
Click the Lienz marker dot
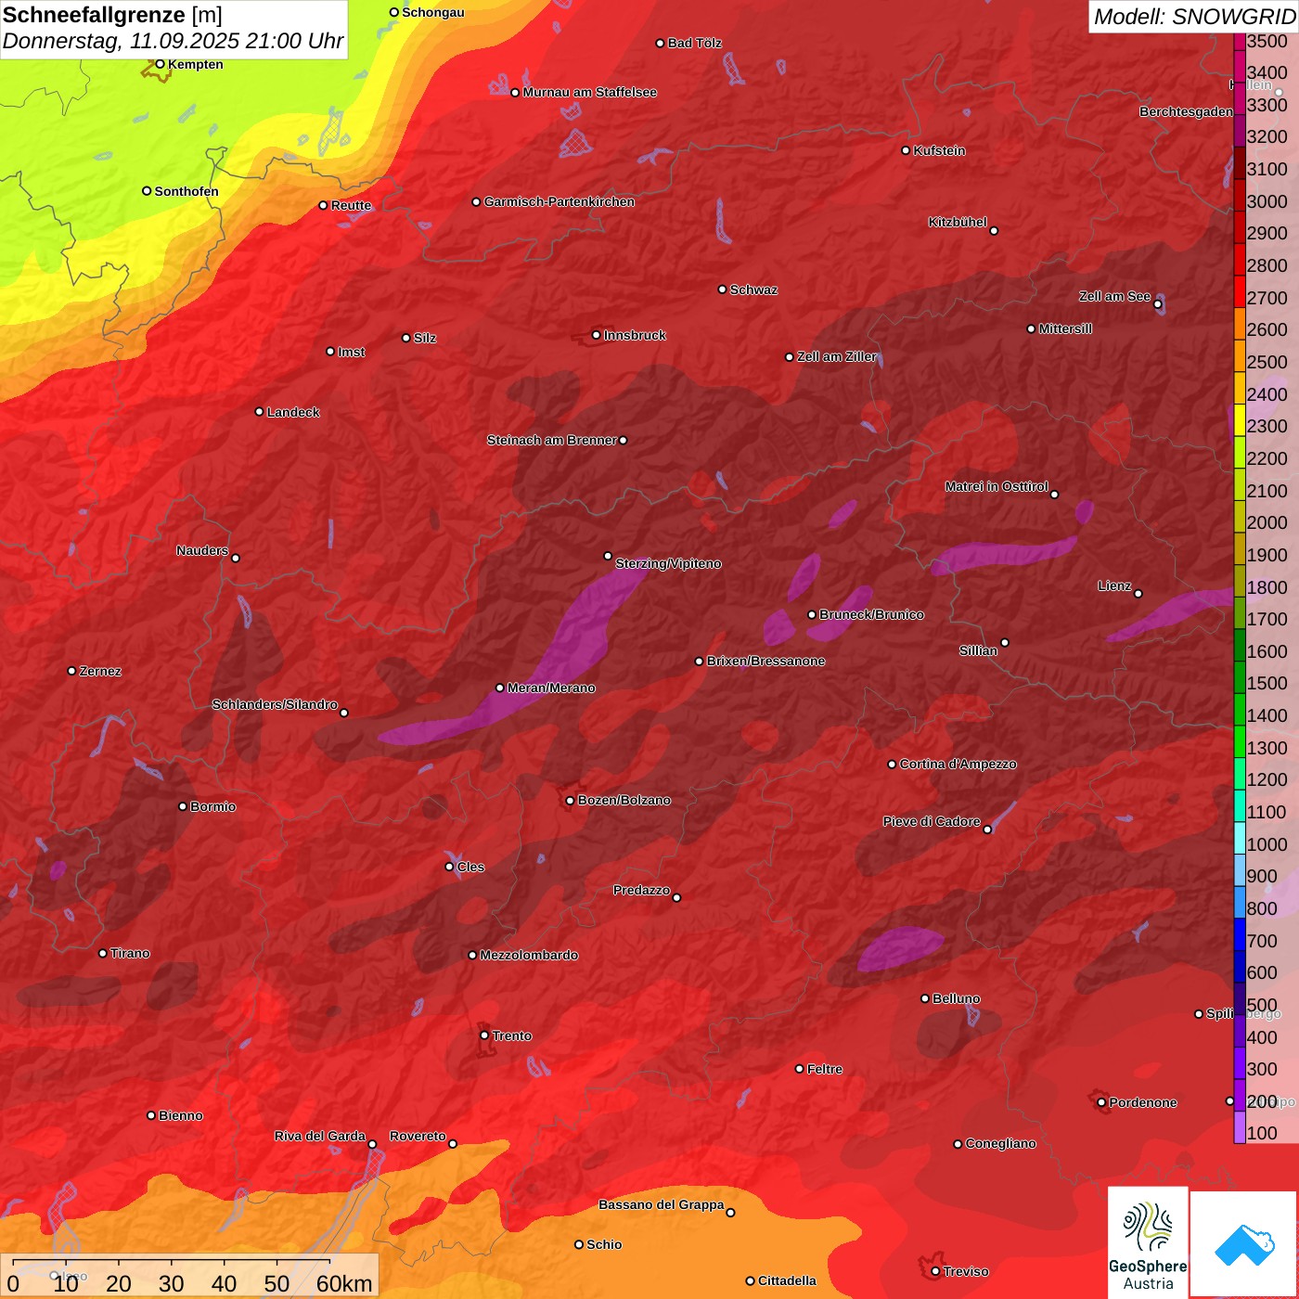[1138, 594]
